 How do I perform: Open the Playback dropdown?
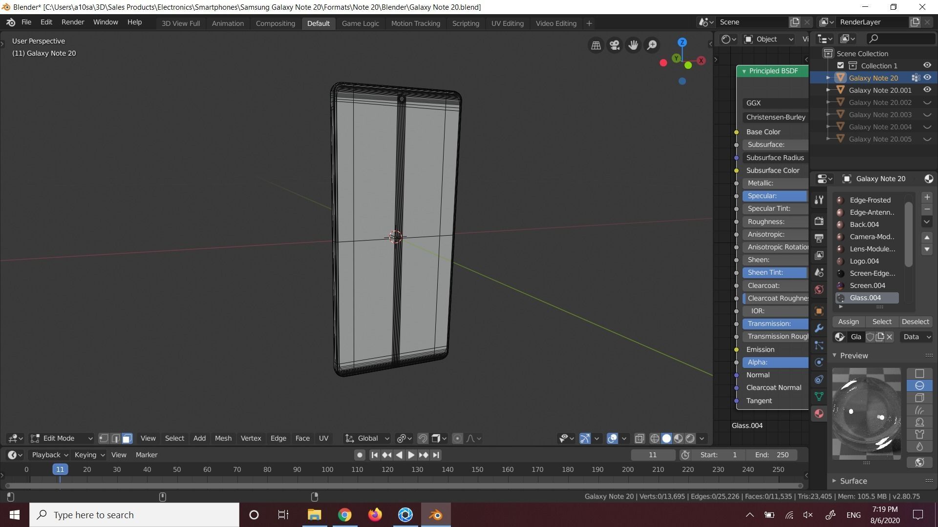coord(49,455)
